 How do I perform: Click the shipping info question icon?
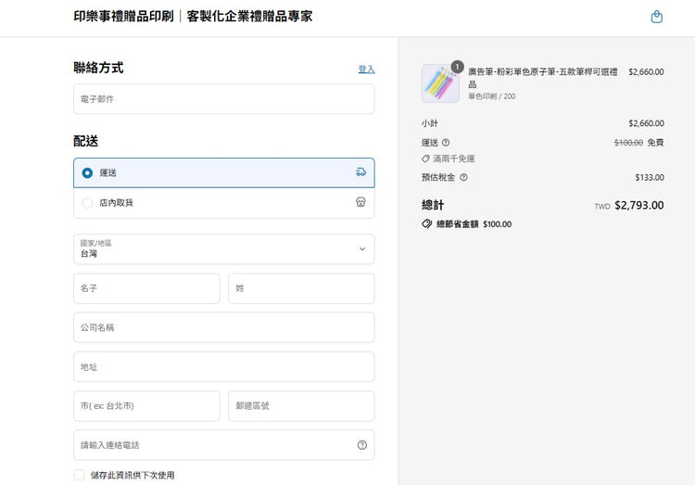(x=446, y=143)
